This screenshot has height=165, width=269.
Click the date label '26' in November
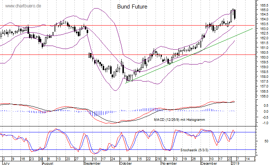coord(194,159)
